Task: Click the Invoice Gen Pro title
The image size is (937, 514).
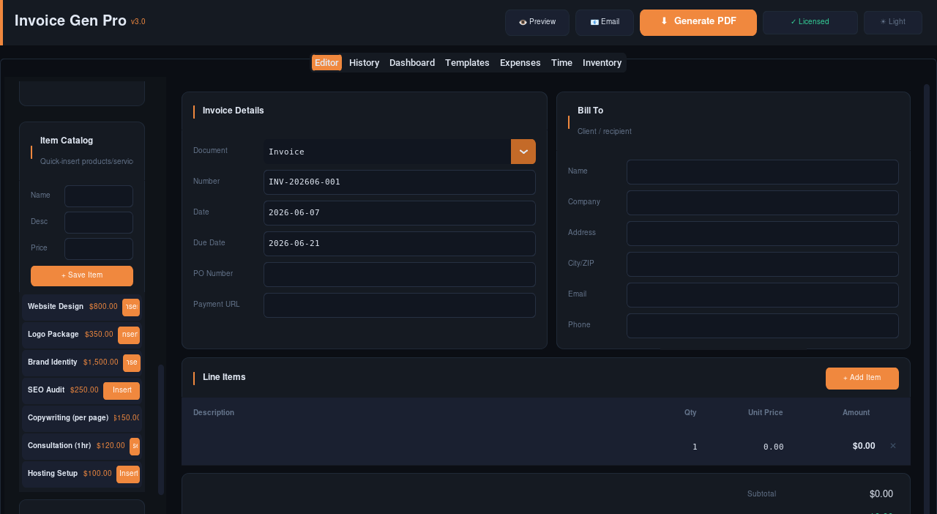Action: [x=70, y=21]
